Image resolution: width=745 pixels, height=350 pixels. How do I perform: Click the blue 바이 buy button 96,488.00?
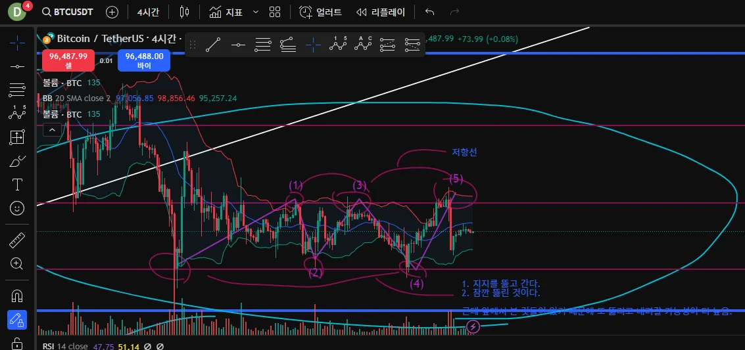point(144,60)
